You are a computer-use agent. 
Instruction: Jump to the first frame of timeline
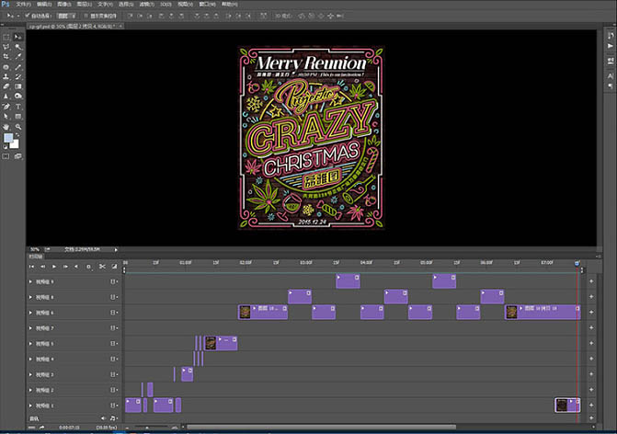point(31,267)
